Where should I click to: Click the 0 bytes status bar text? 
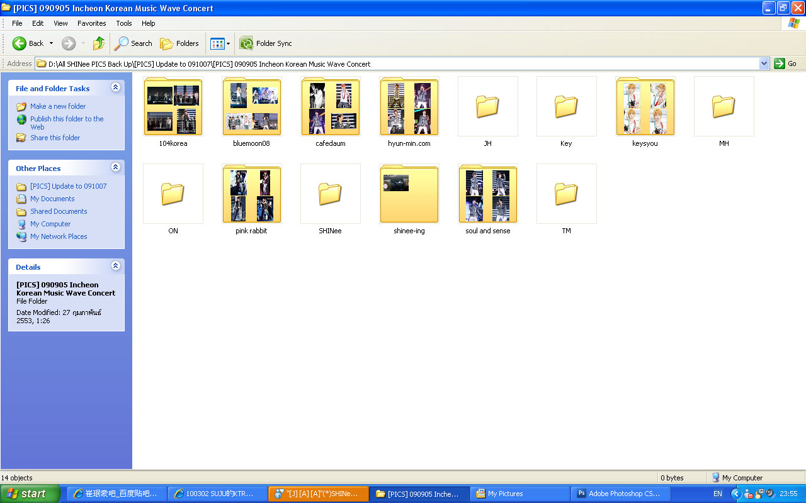tap(672, 478)
